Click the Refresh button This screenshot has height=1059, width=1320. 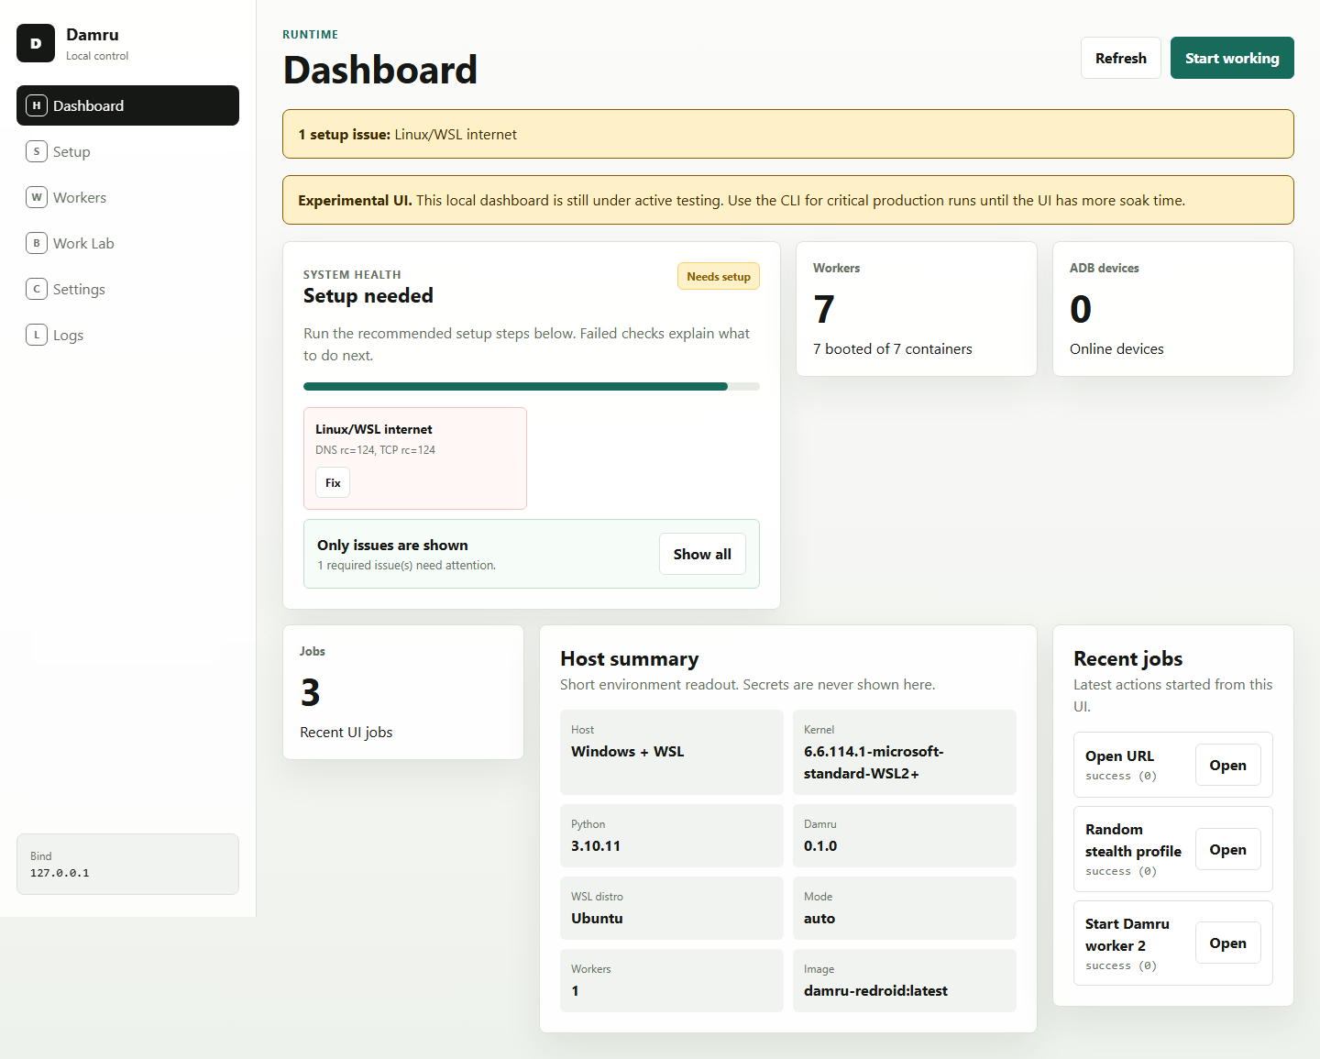point(1121,58)
